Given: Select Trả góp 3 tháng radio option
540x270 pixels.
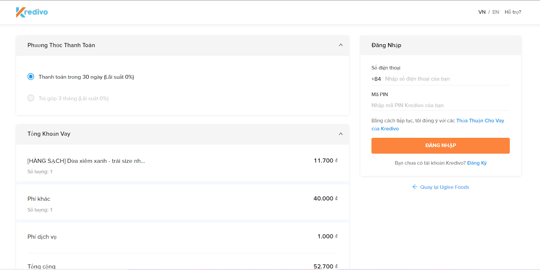Looking at the screenshot, I should tap(31, 98).
